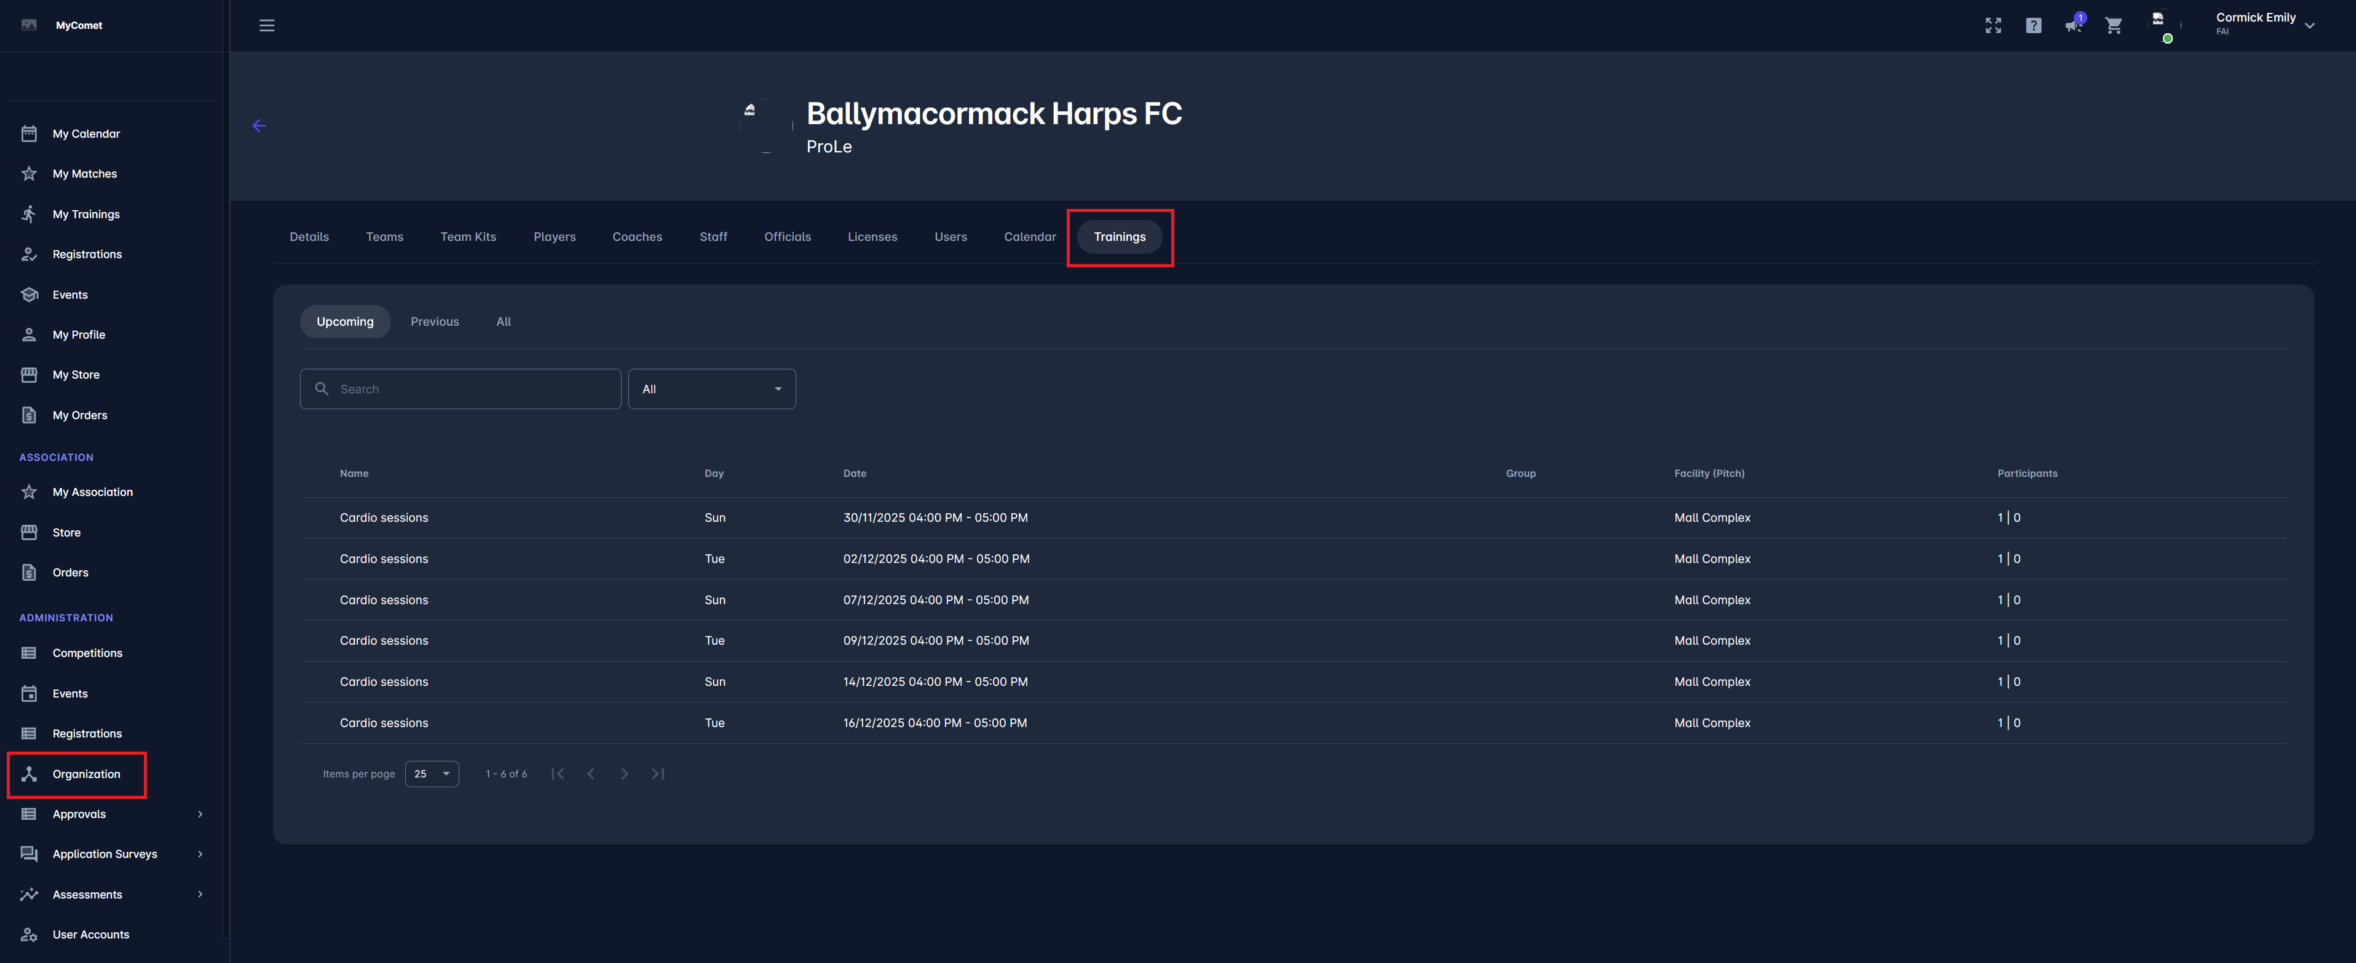
Task: Switch to the Players tab
Action: point(554,237)
